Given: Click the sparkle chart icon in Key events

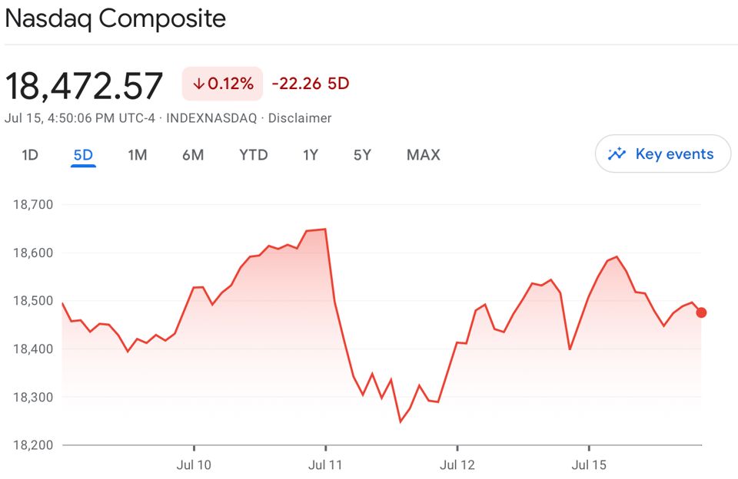Looking at the screenshot, I should (x=617, y=154).
